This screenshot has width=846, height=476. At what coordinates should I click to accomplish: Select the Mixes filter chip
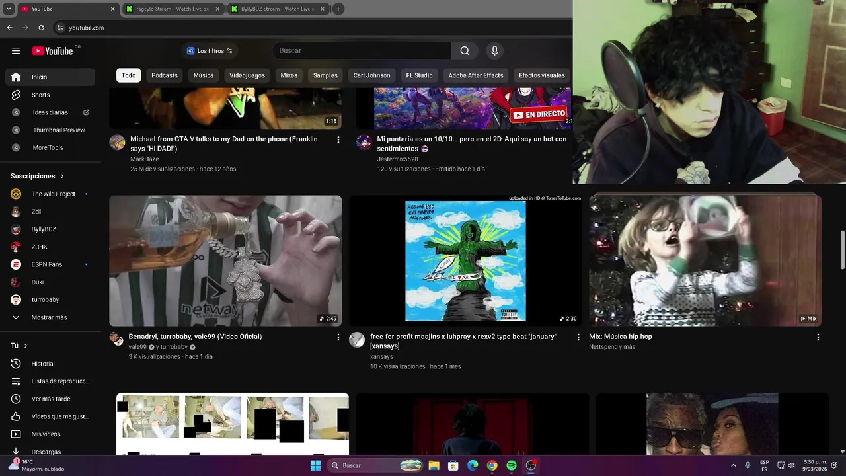(289, 75)
